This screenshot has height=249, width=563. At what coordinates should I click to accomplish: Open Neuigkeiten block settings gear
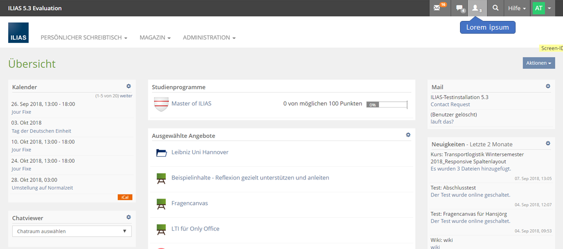point(548,143)
